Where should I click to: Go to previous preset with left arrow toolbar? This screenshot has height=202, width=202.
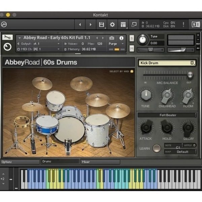pos(80,25)
